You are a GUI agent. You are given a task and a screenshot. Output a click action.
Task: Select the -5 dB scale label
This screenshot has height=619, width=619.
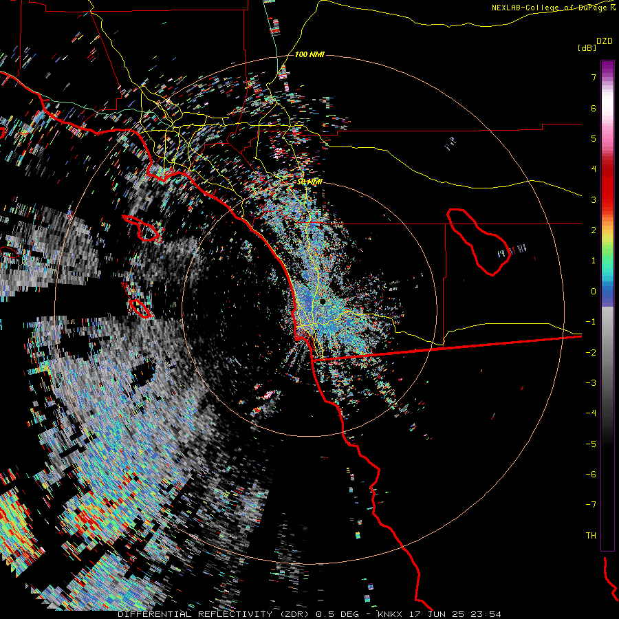point(591,444)
